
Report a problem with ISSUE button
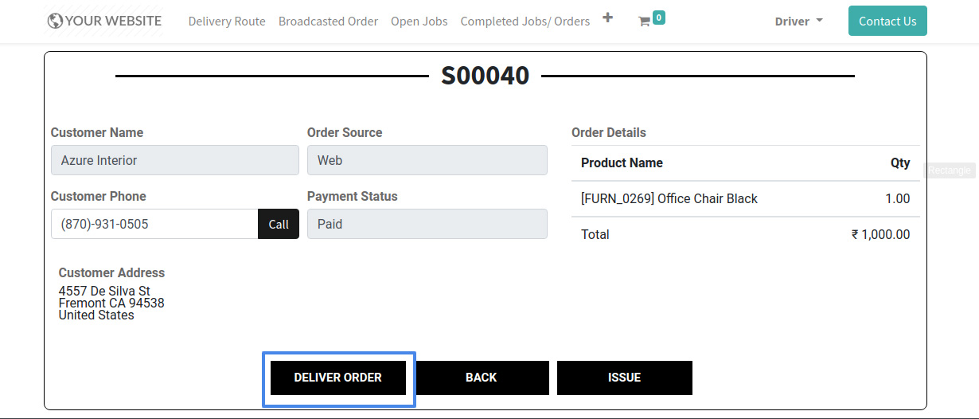pos(624,378)
